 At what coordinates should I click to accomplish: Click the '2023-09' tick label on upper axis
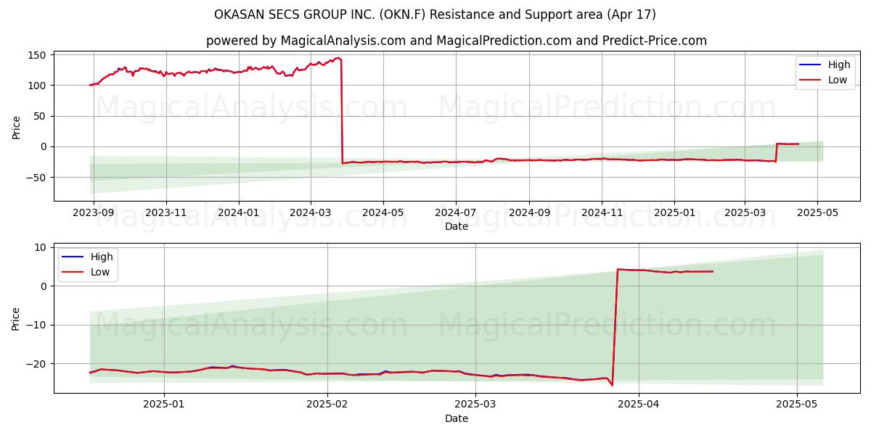pyautogui.click(x=94, y=213)
